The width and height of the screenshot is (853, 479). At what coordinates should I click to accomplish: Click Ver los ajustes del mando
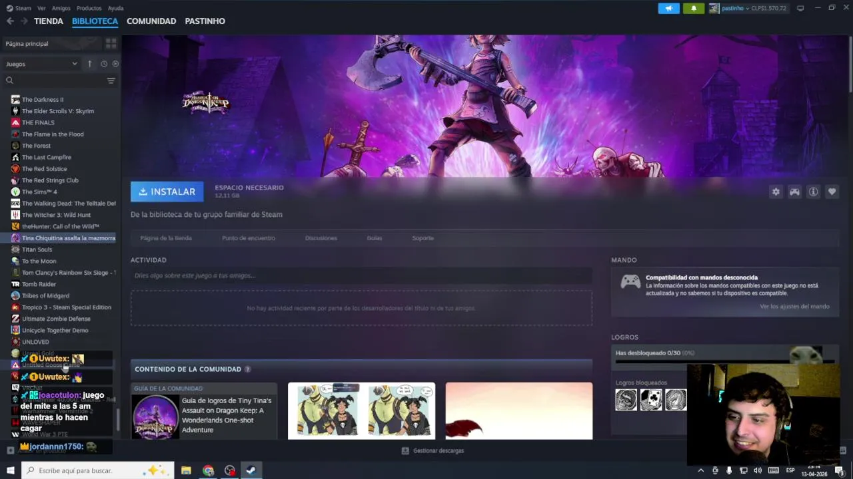coord(794,307)
